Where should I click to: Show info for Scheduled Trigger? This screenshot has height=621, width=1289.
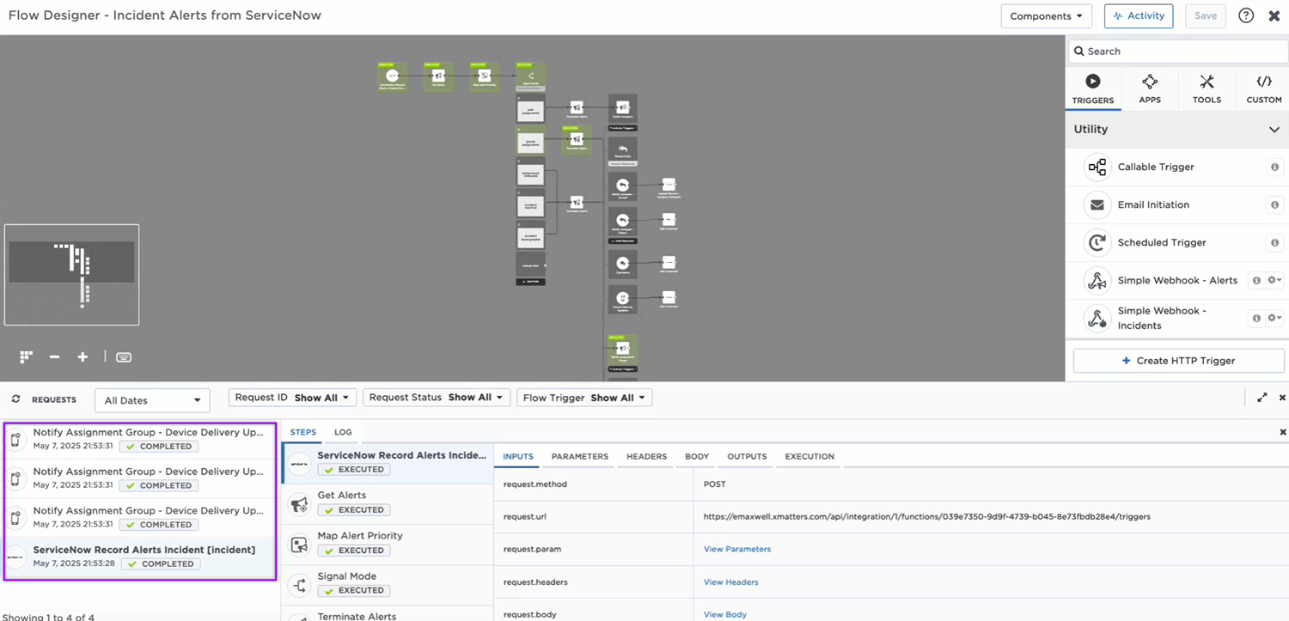click(1274, 242)
